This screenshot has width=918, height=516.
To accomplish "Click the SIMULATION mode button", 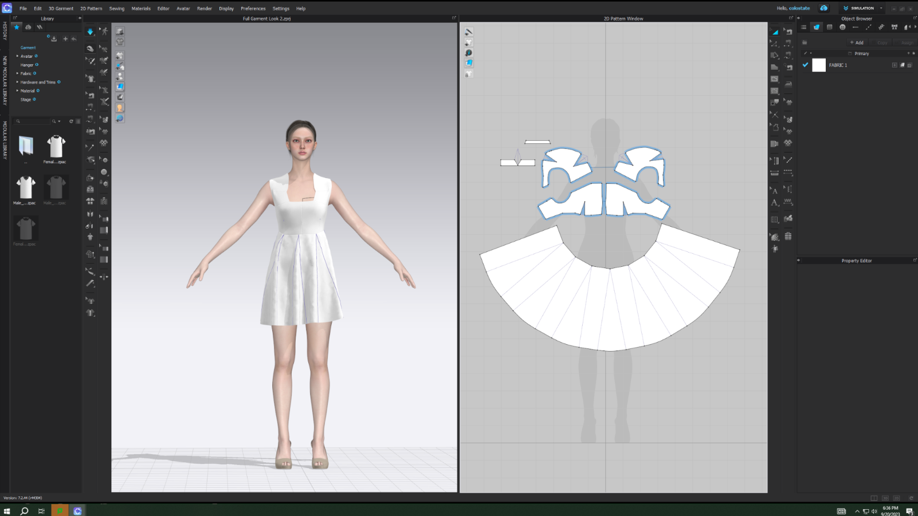I will point(858,8).
